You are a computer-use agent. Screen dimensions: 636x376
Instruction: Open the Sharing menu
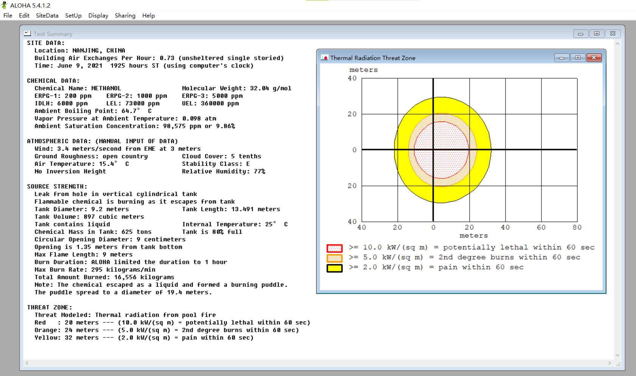click(125, 15)
